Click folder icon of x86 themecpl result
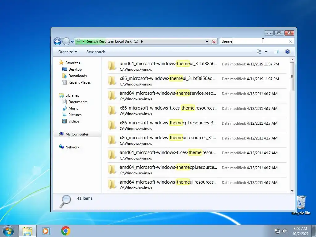 (x=112, y=125)
